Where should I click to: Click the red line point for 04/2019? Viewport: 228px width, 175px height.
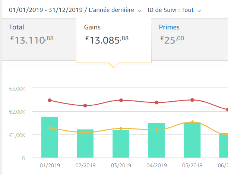click(156, 102)
